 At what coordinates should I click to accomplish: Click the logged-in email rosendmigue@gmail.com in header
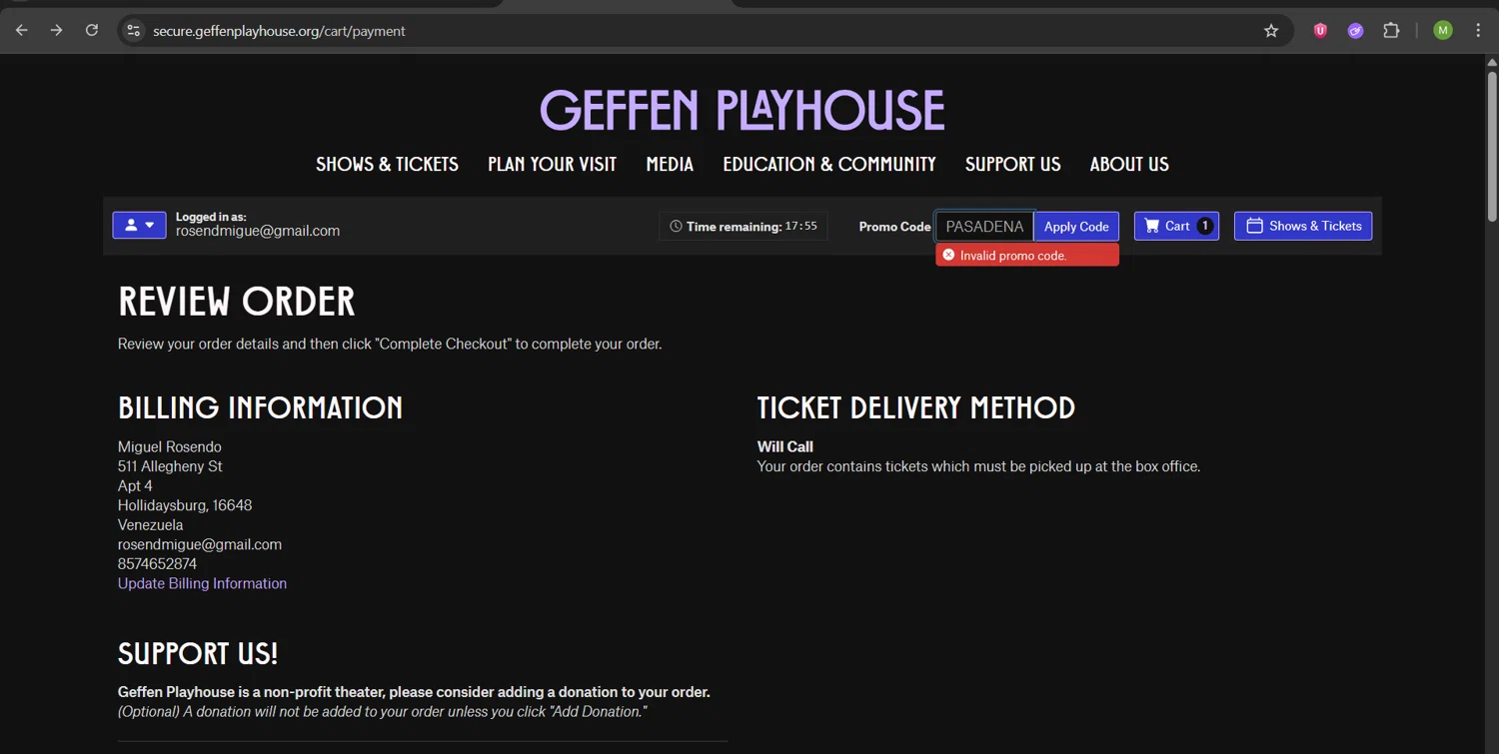[258, 231]
